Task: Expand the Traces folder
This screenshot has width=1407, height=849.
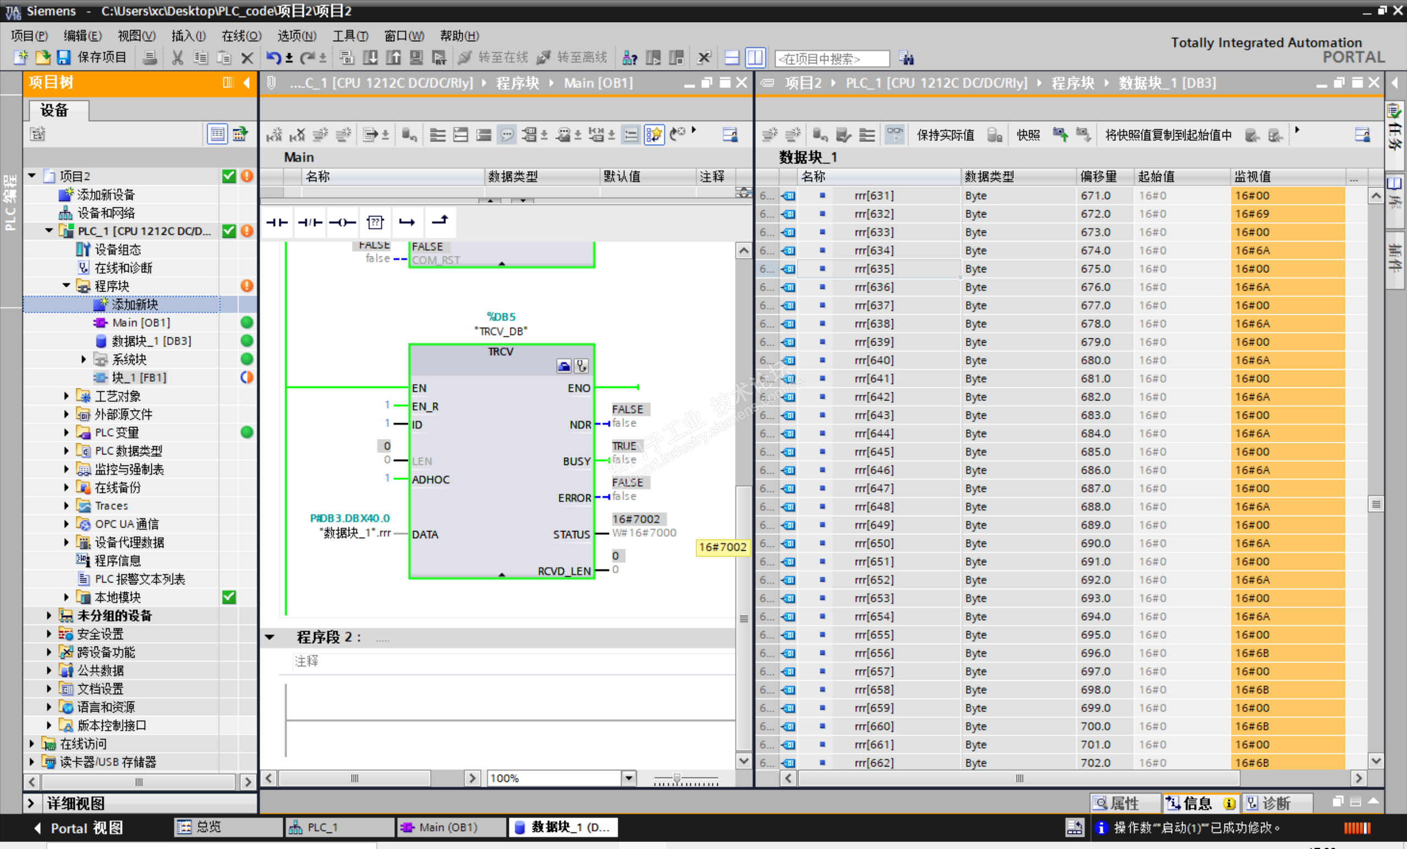Action: pyautogui.click(x=66, y=506)
